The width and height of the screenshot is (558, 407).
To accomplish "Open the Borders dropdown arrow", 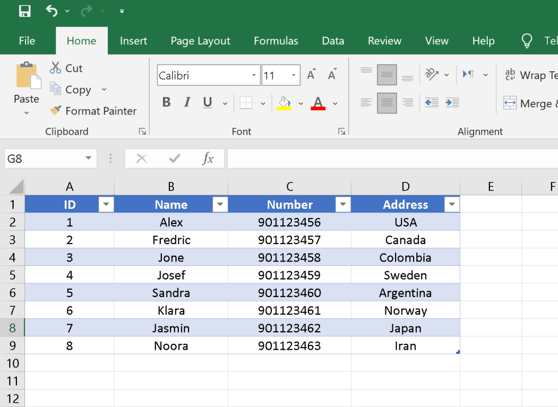I will click(x=263, y=104).
